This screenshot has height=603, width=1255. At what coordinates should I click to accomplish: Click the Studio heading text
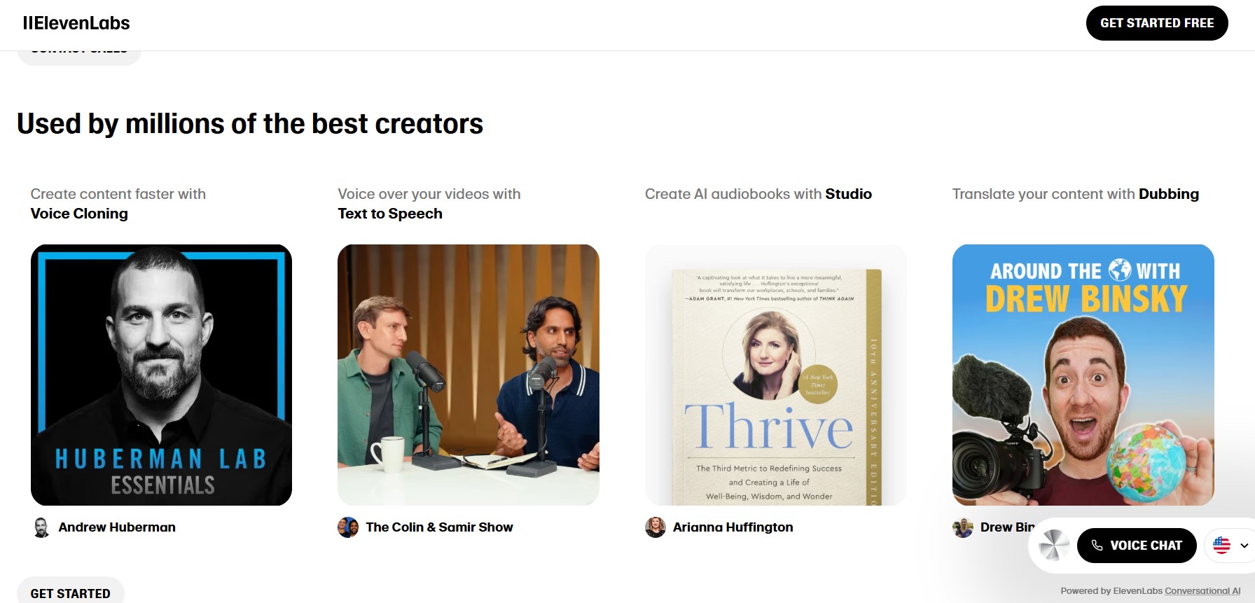[848, 194]
